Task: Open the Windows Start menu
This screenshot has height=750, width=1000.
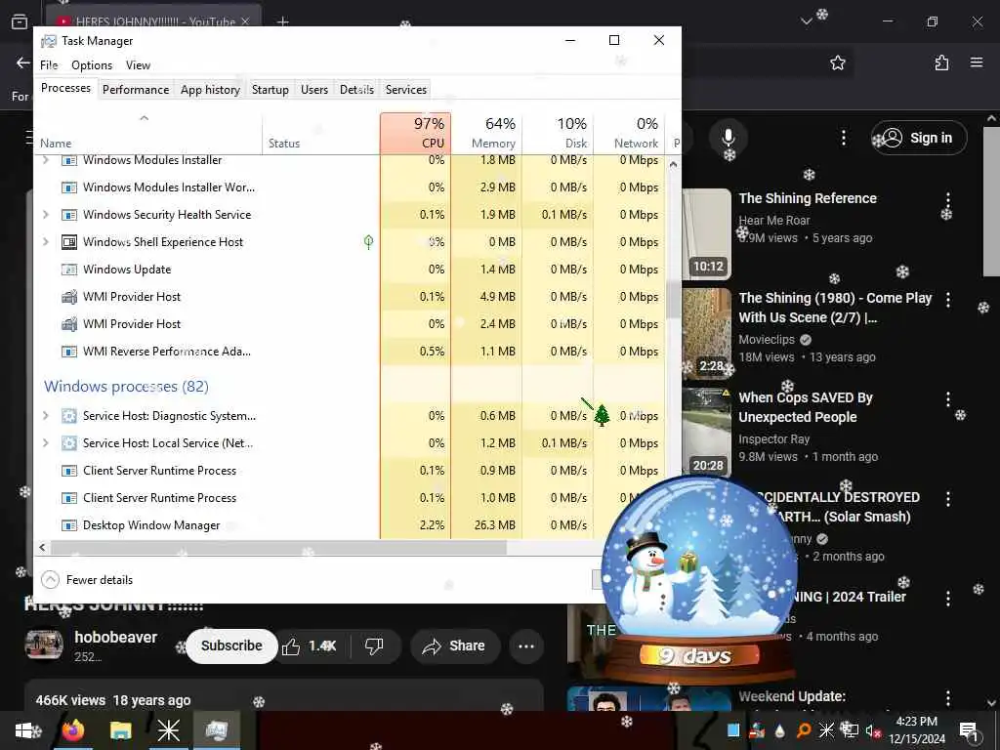Action: pyautogui.click(x=25, y=730)
